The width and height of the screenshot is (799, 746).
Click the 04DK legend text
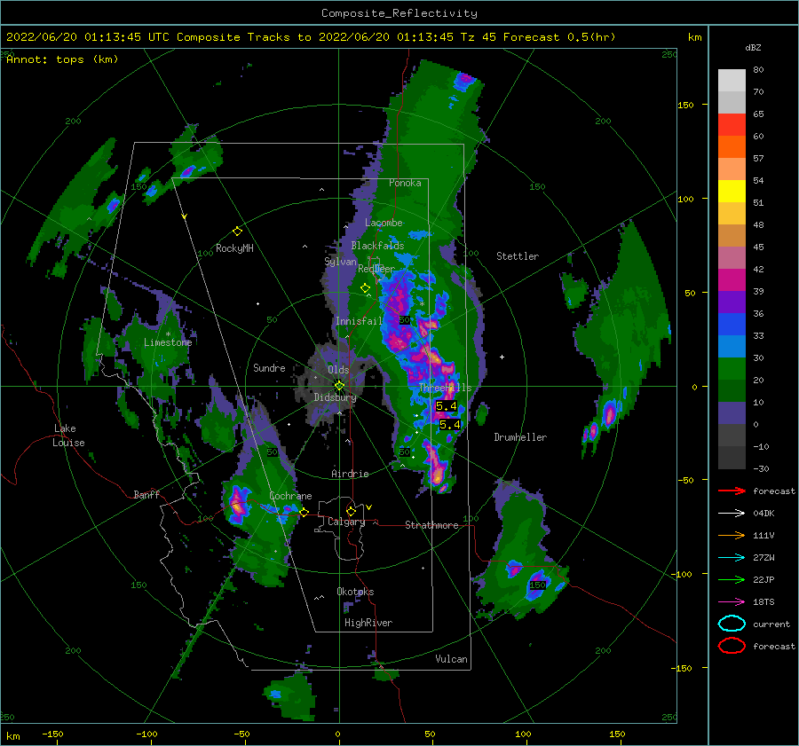[x=763, y=514]
